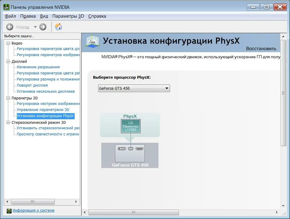Click the PhysX header cube icon
The height and width of the screenshot is (219, 290).
[92, 41]
